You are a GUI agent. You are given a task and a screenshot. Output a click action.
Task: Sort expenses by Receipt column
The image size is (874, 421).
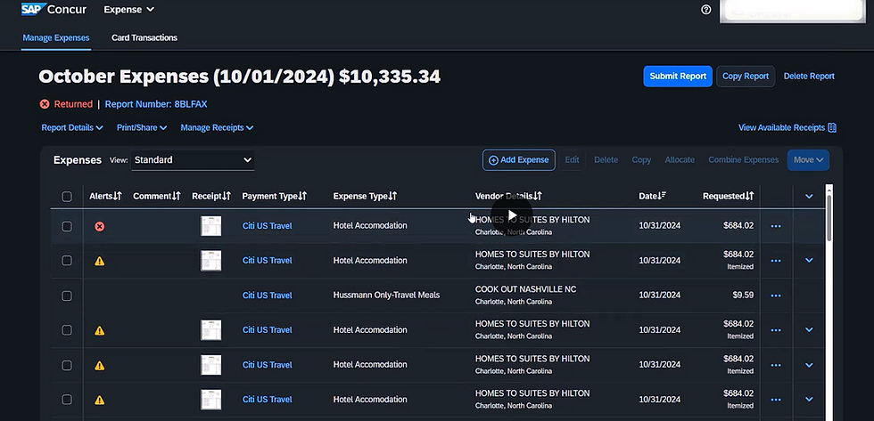(211, 196)
